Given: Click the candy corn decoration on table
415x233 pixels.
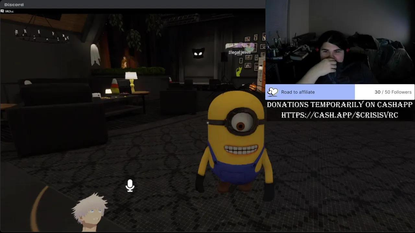Looking at the screenshot, I should coord(115,86).
